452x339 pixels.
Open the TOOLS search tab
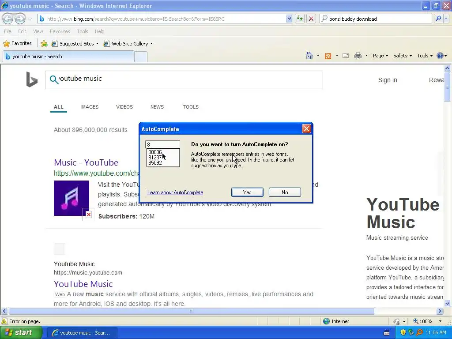pos(191,107)
